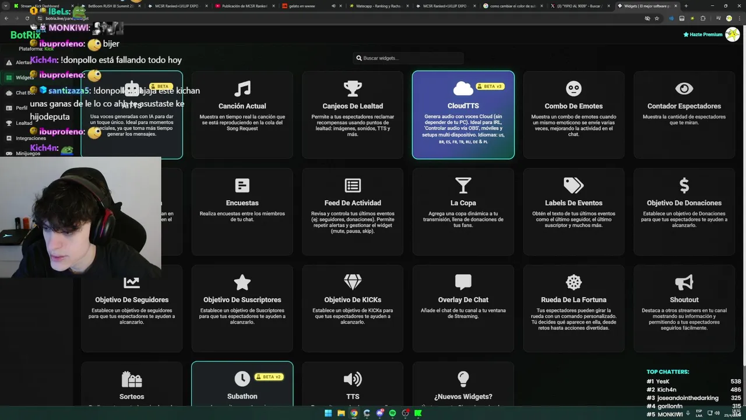746x420 pixels.
Task: Click the Subathon BETA v2 badge
Action: pos(269,377)
